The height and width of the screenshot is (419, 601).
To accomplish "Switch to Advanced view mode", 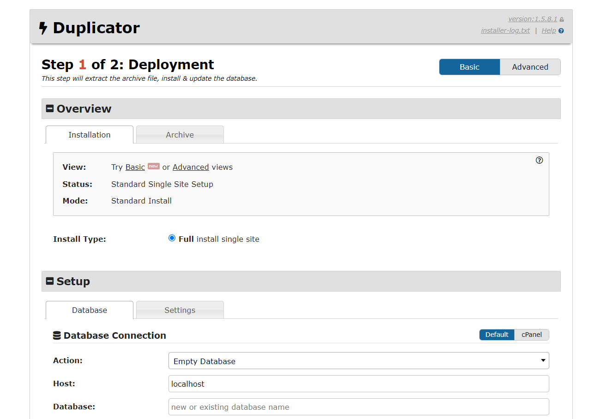I will 530,67.
